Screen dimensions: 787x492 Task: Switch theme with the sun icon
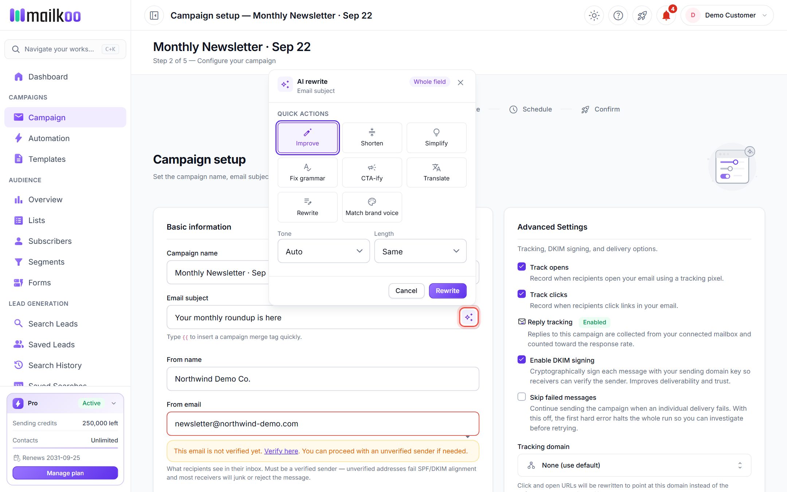point(594,15)
